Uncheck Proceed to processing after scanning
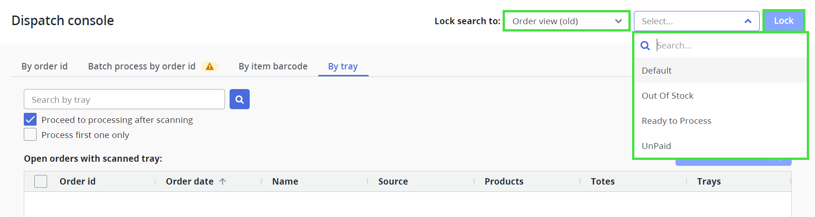The image size is (815, 217). (x=30, y=119)
